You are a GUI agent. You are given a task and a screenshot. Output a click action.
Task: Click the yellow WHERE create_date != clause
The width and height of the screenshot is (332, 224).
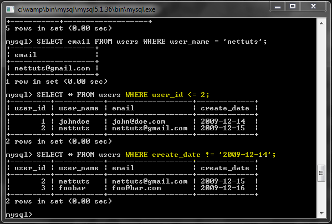tap(201, 155)
